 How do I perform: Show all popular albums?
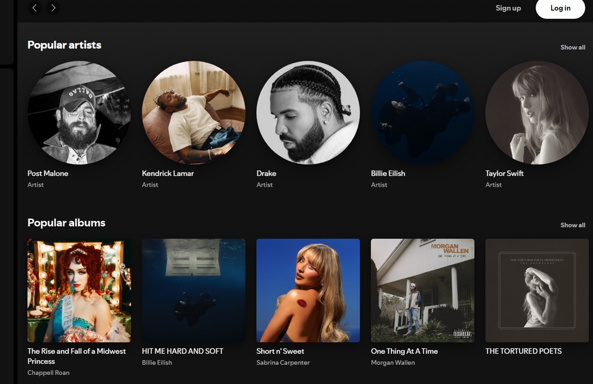[573, 225]
